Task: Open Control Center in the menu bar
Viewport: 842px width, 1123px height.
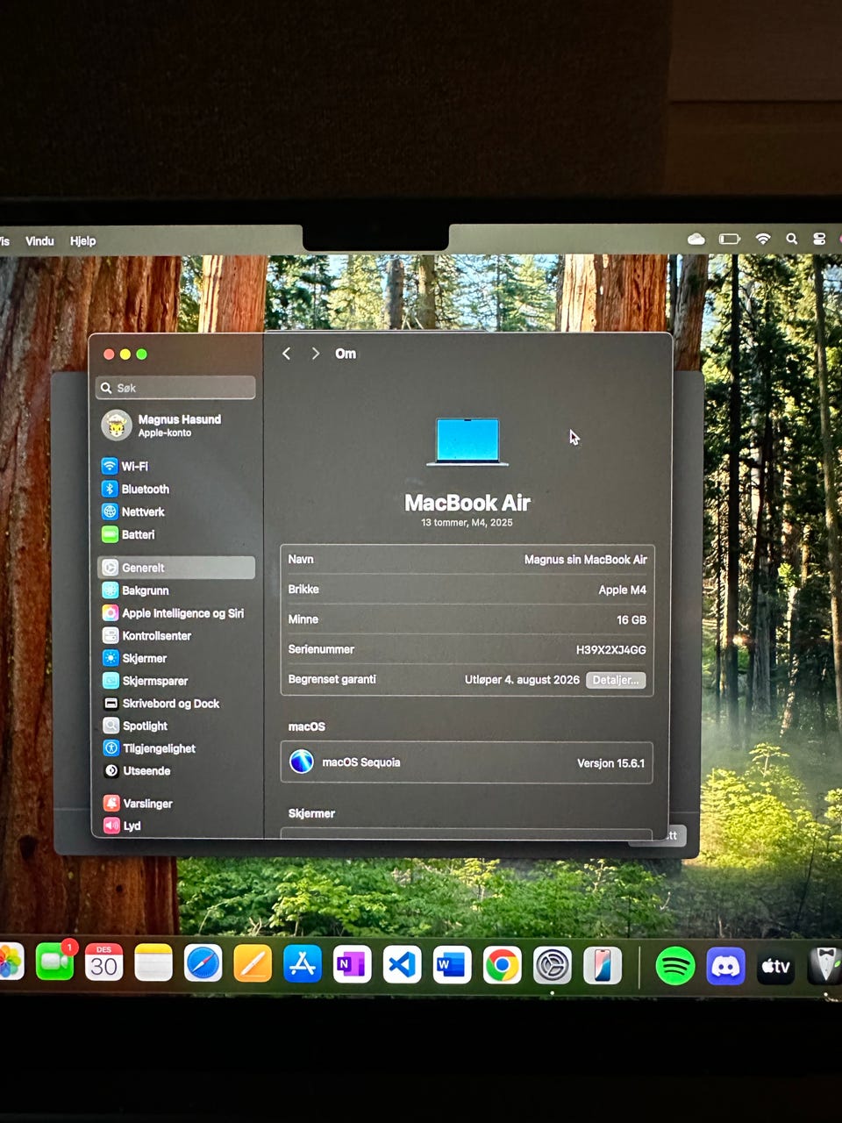Action: [819, 239]
